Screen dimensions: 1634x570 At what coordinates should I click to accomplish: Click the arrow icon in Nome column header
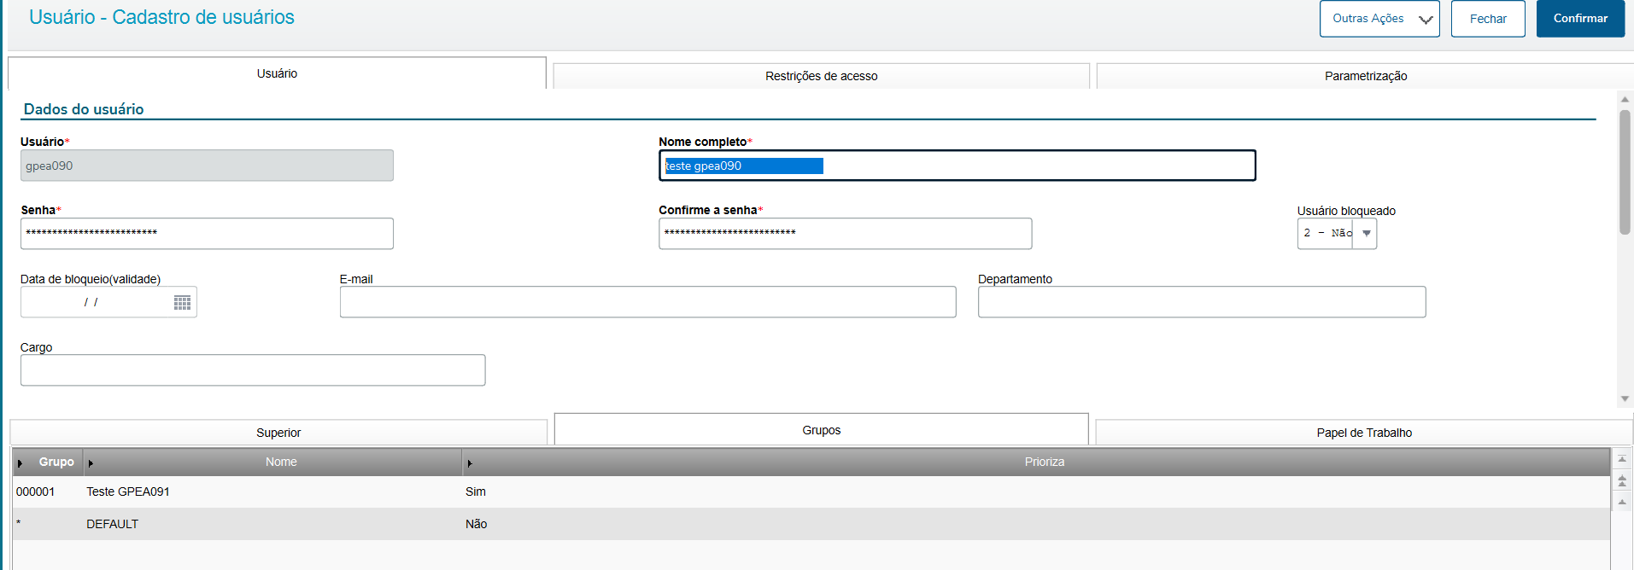click(91, 463)
